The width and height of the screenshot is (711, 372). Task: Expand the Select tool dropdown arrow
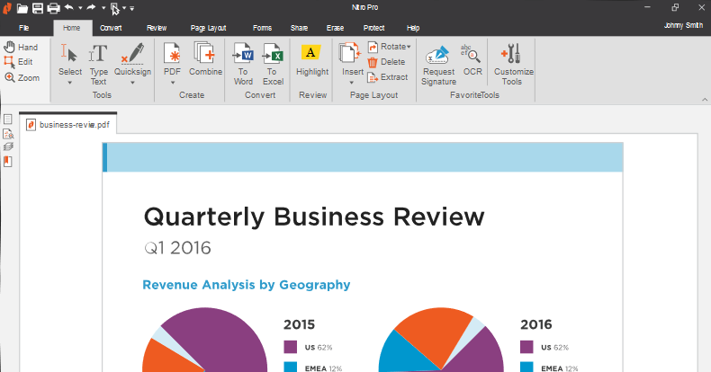click(x=70, y=83)
